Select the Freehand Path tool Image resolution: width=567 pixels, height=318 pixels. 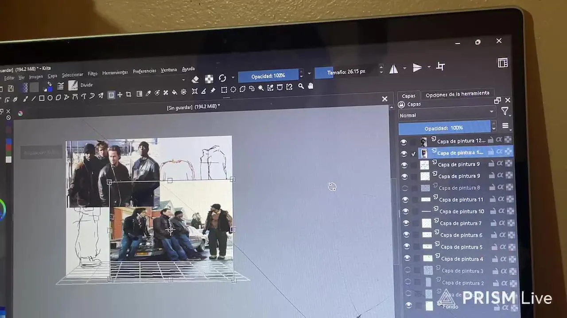(x=84, y=96)
